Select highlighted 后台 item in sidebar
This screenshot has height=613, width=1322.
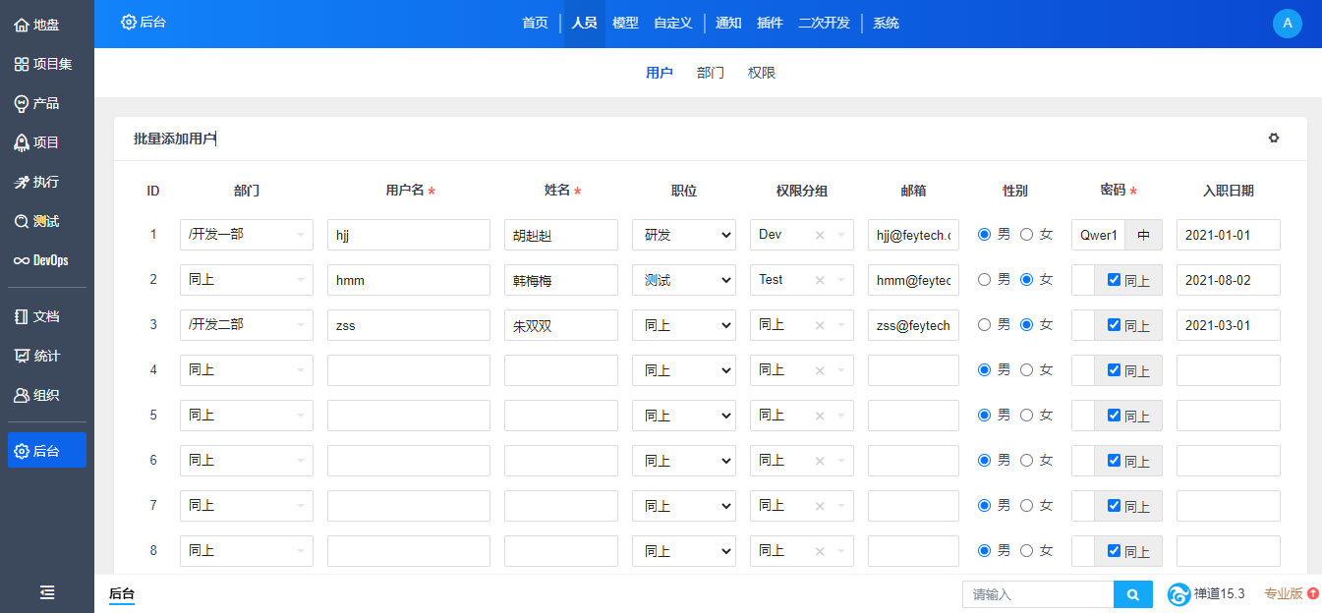point(46,450)
